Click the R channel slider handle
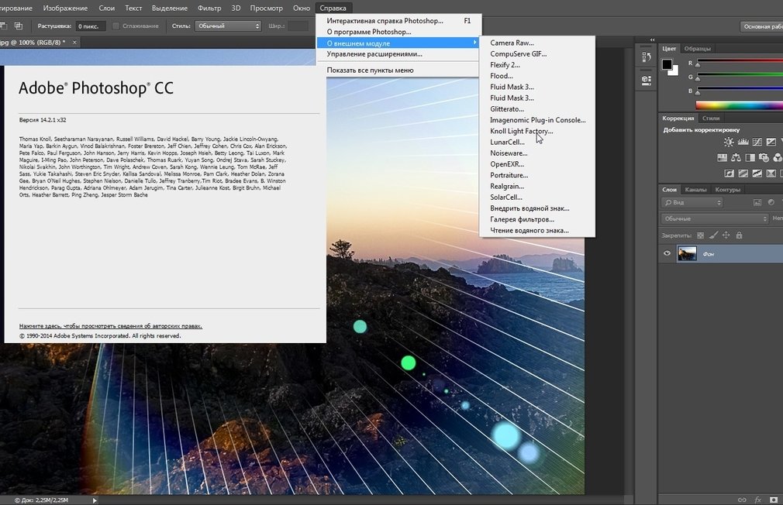783x505 pixels. click(698, 64)
